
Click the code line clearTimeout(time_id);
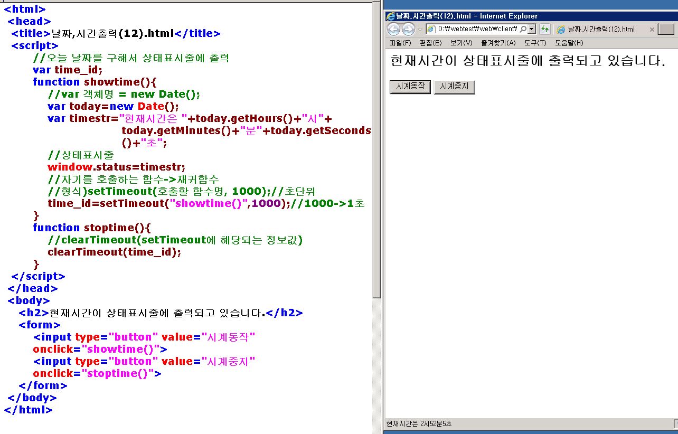tap(115, 252)
